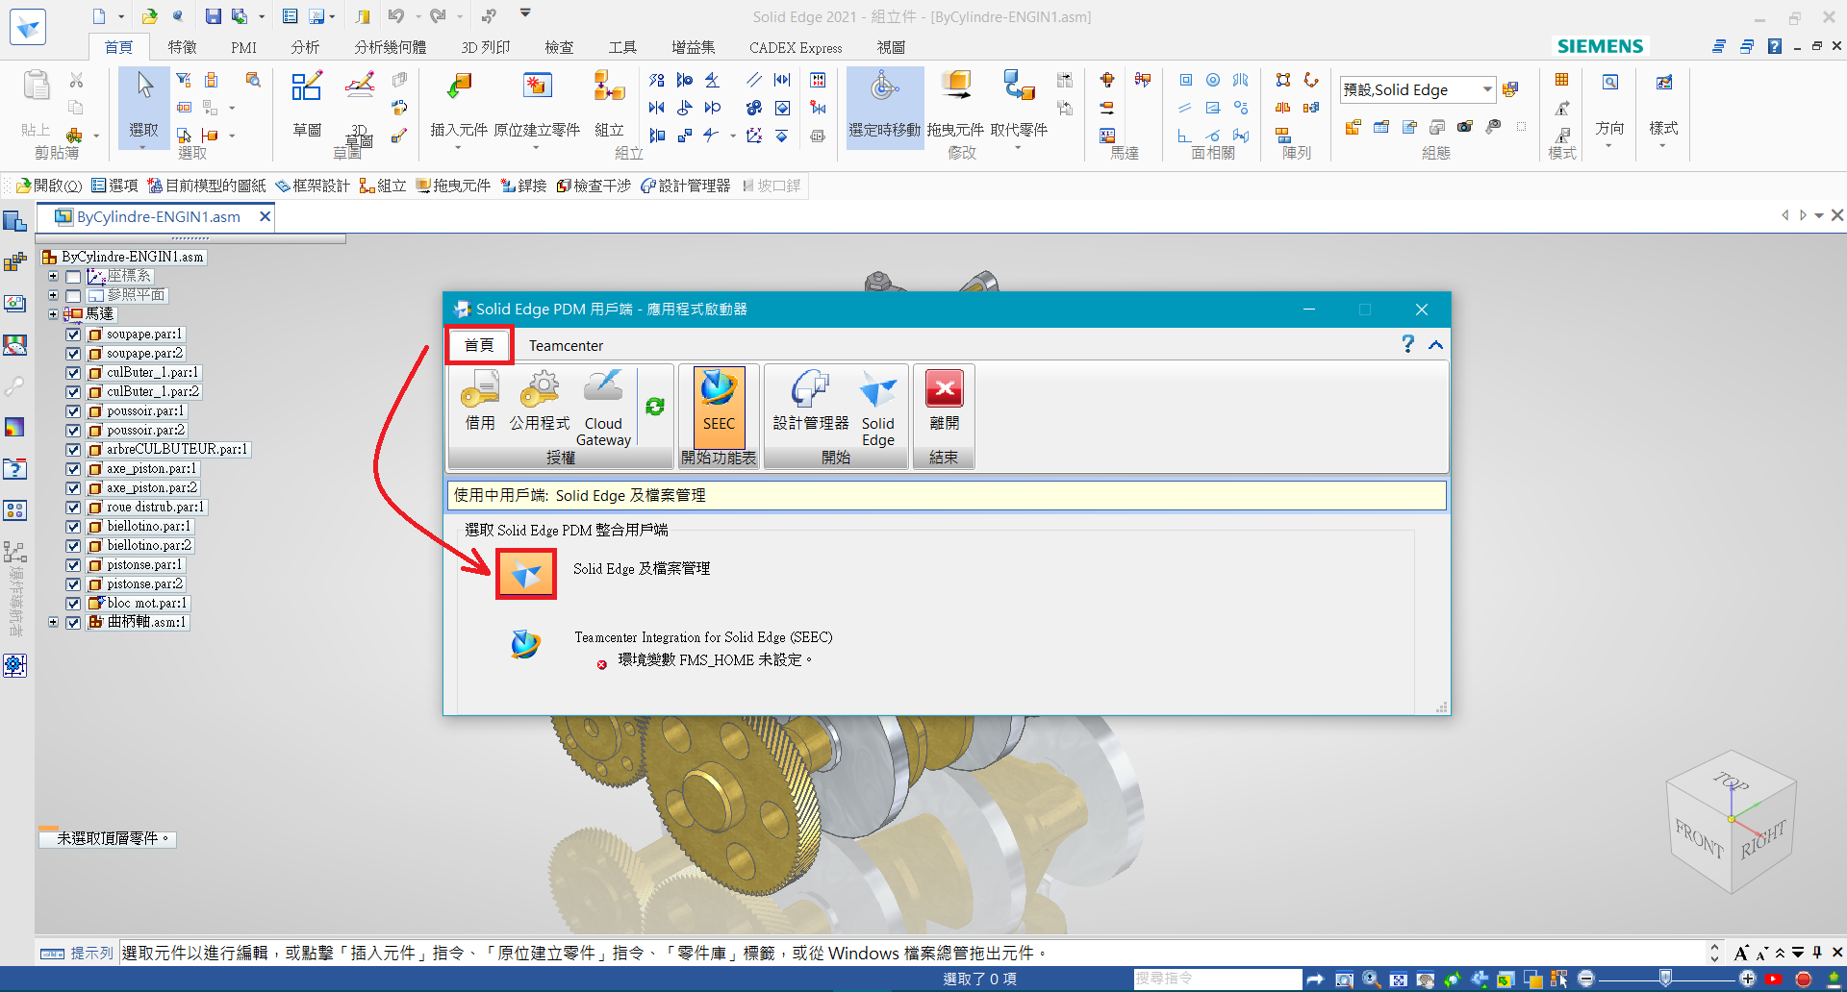The height and width of the screenshot is (992, 1847).
Task: Click Cloud Gateway icon
Action: (x=603, y=408)
